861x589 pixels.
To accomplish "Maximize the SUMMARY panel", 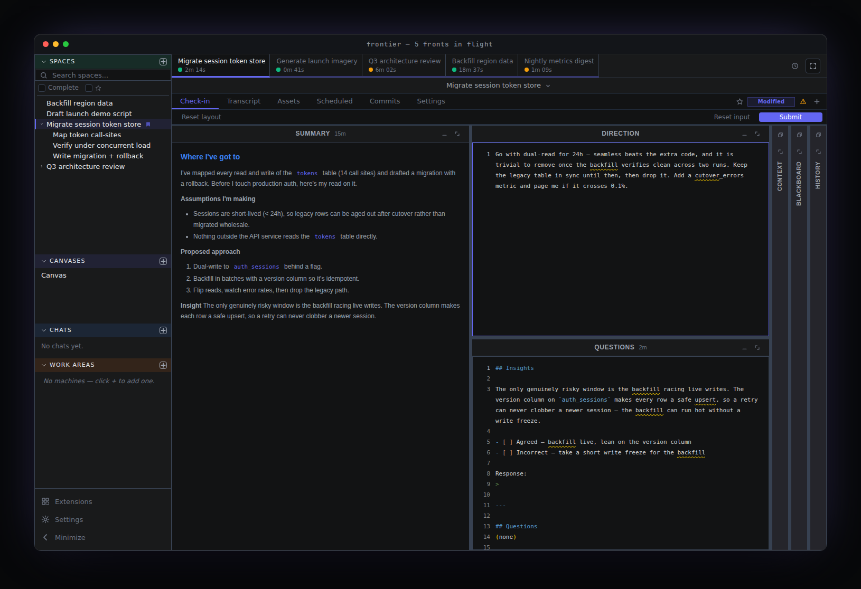I will [457, 134].
